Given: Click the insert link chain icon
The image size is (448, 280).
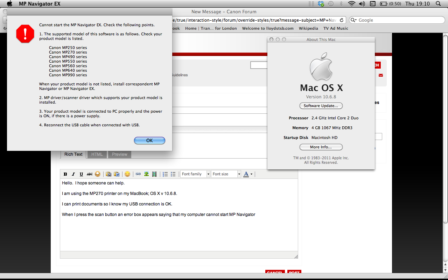Looking at the screenshot, I should (x=138, y=174).
